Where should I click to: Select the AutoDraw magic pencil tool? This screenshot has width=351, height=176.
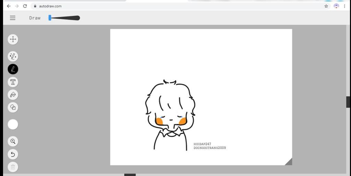(x=13, y=56)
